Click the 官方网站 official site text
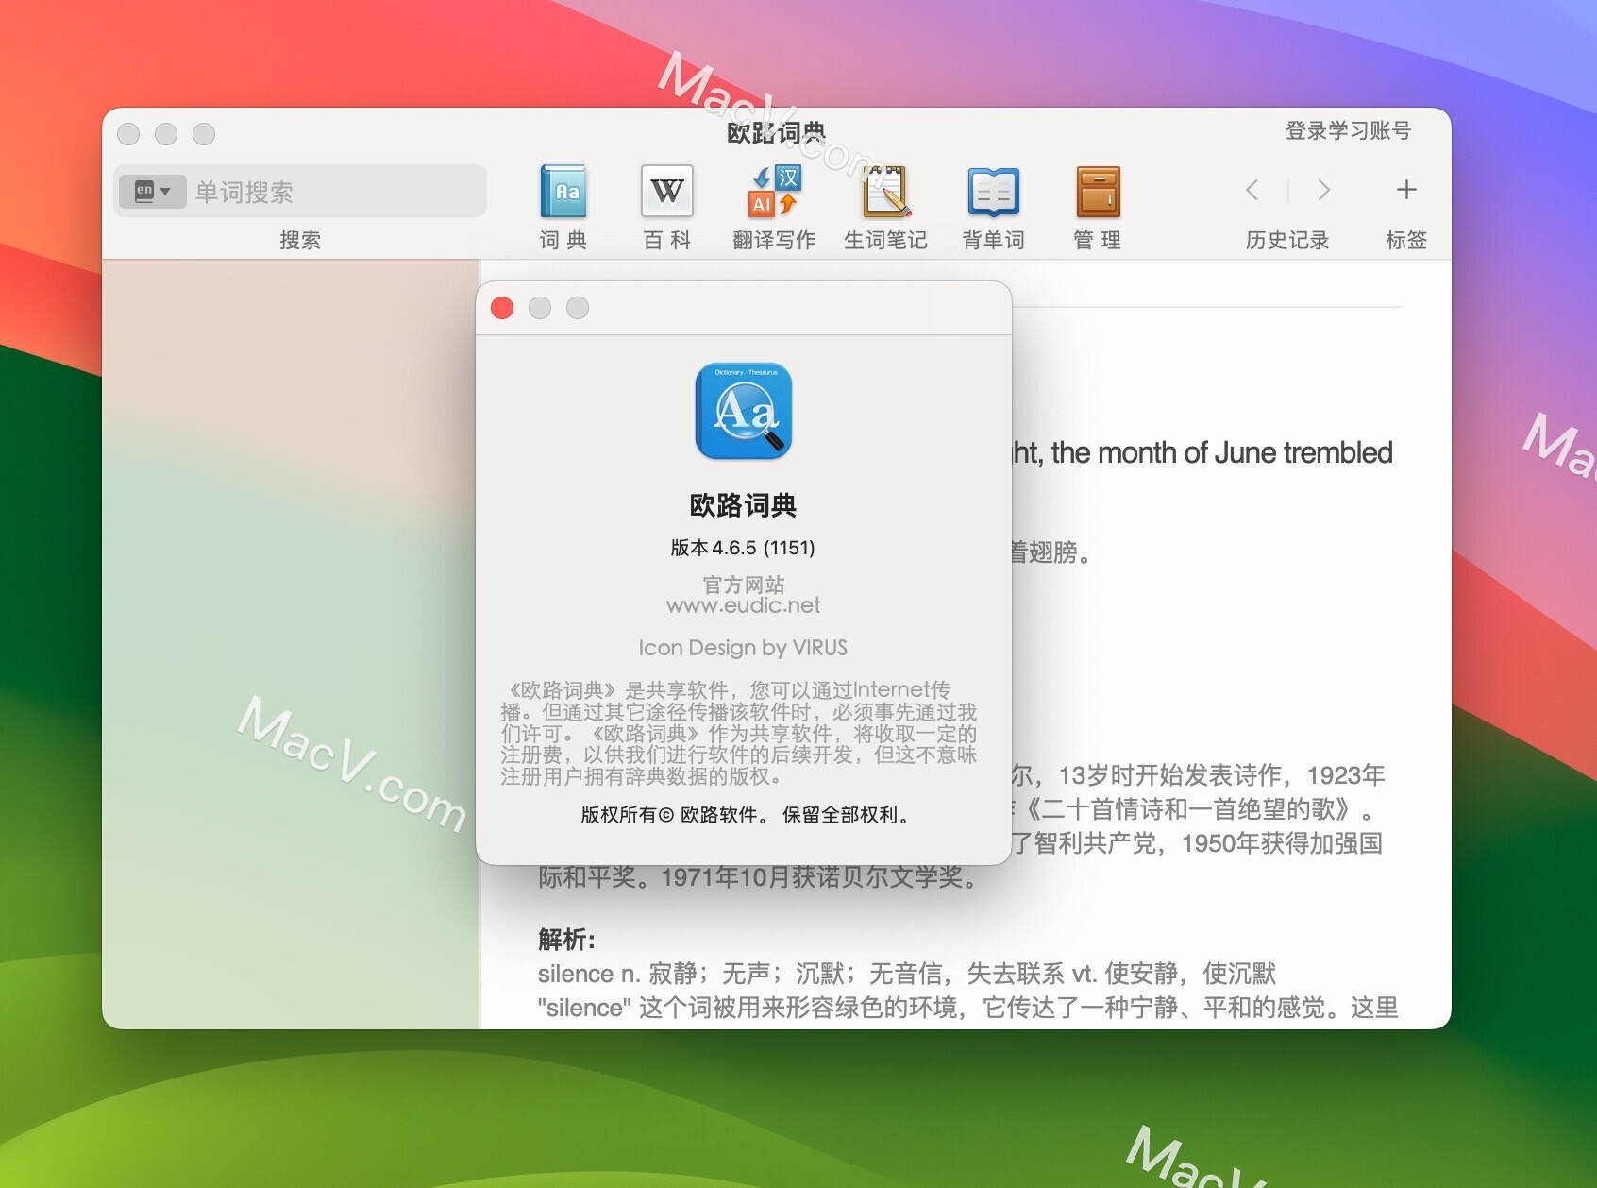1597x1188 pixels. click(743, 585)
